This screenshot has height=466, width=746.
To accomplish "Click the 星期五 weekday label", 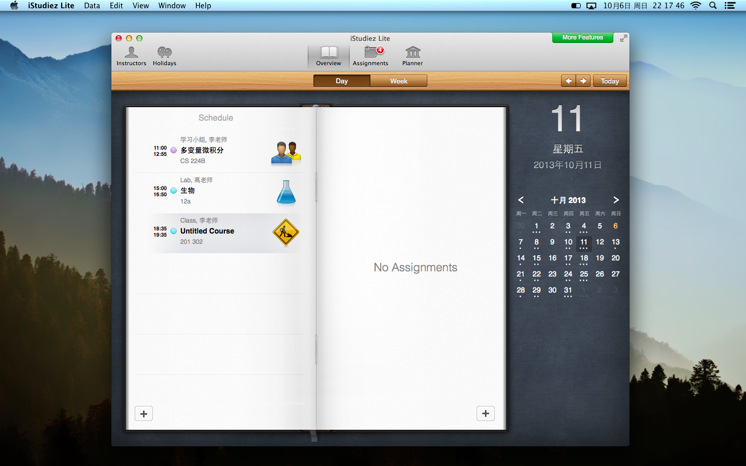I will [x=568, y=149].
